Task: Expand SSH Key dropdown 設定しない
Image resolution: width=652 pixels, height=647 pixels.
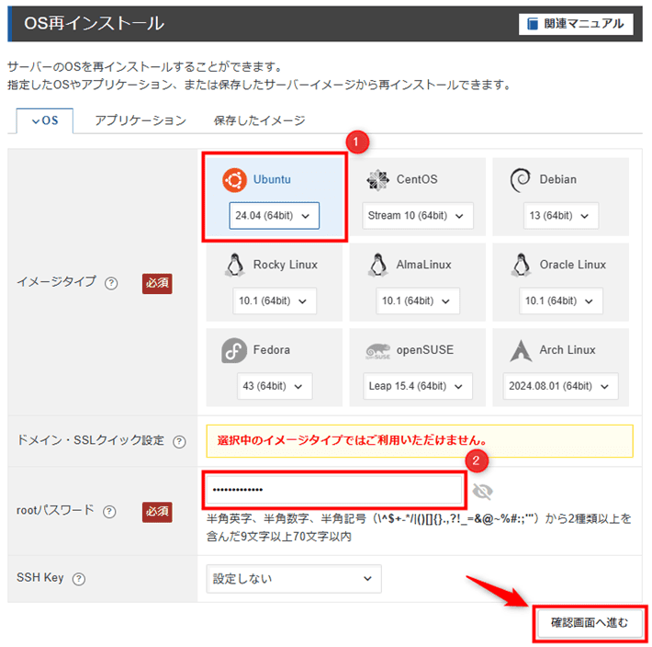Action: pos(294,579)
